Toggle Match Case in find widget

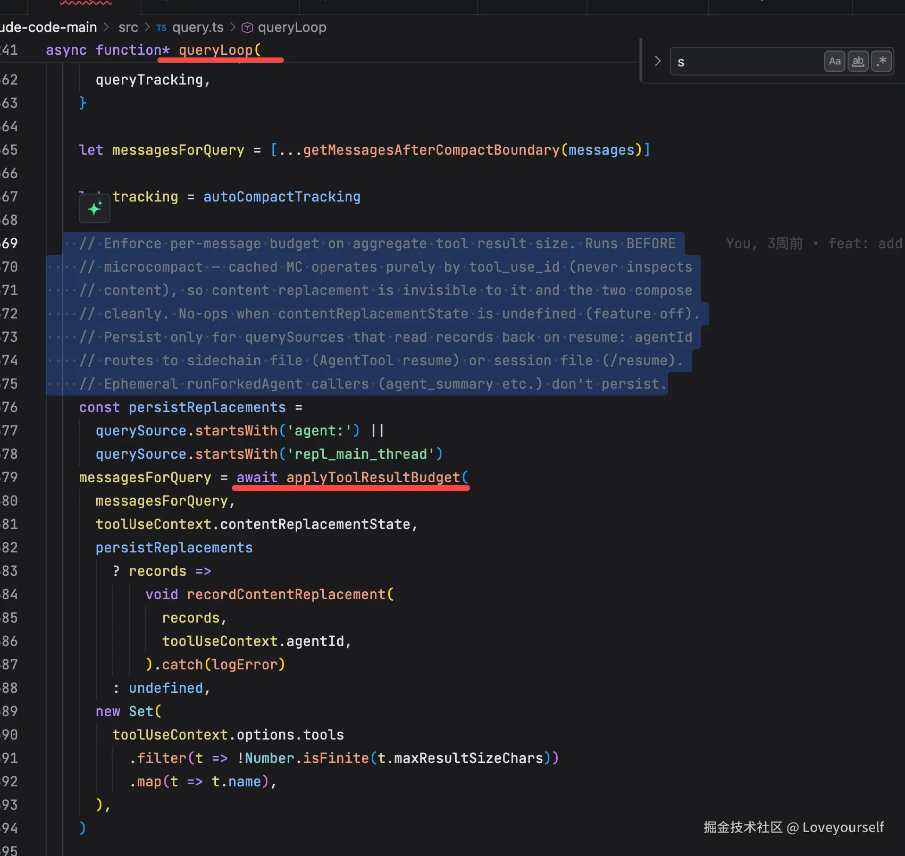[x=834, y=61]
